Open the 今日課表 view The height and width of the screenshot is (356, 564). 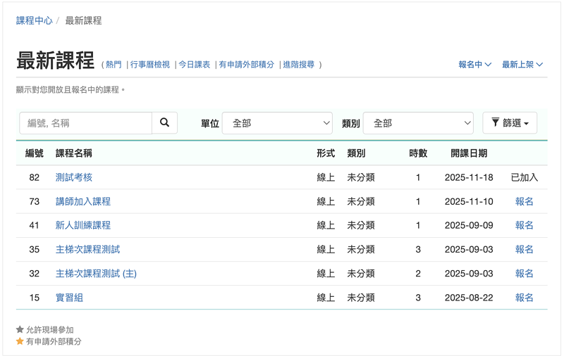[x=195, y=65]
